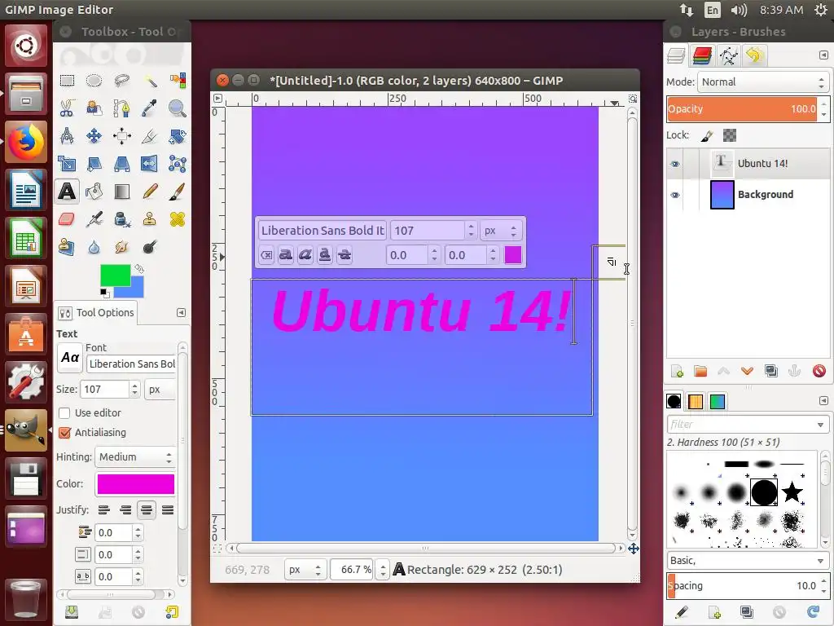The width and height of the screenshot is (834, 626).
Task: Switch to the Layers tab
Action: tap(677, 55)
